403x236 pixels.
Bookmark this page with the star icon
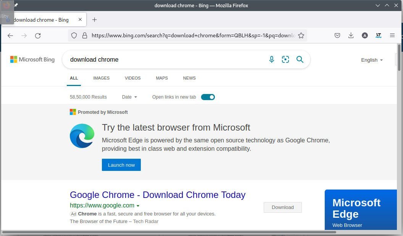301,35
